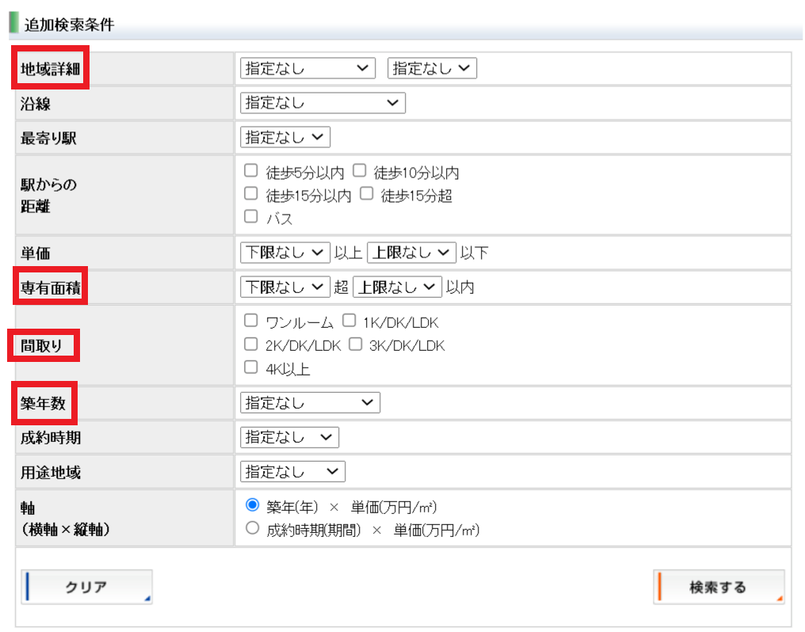
Task: Check the ワンルーム layout checkbox
Action: tap(251, 321)
